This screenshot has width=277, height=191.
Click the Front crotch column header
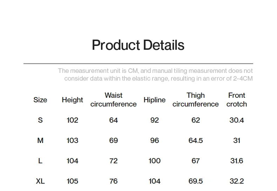pyautogui.click(x=237, y=100)
